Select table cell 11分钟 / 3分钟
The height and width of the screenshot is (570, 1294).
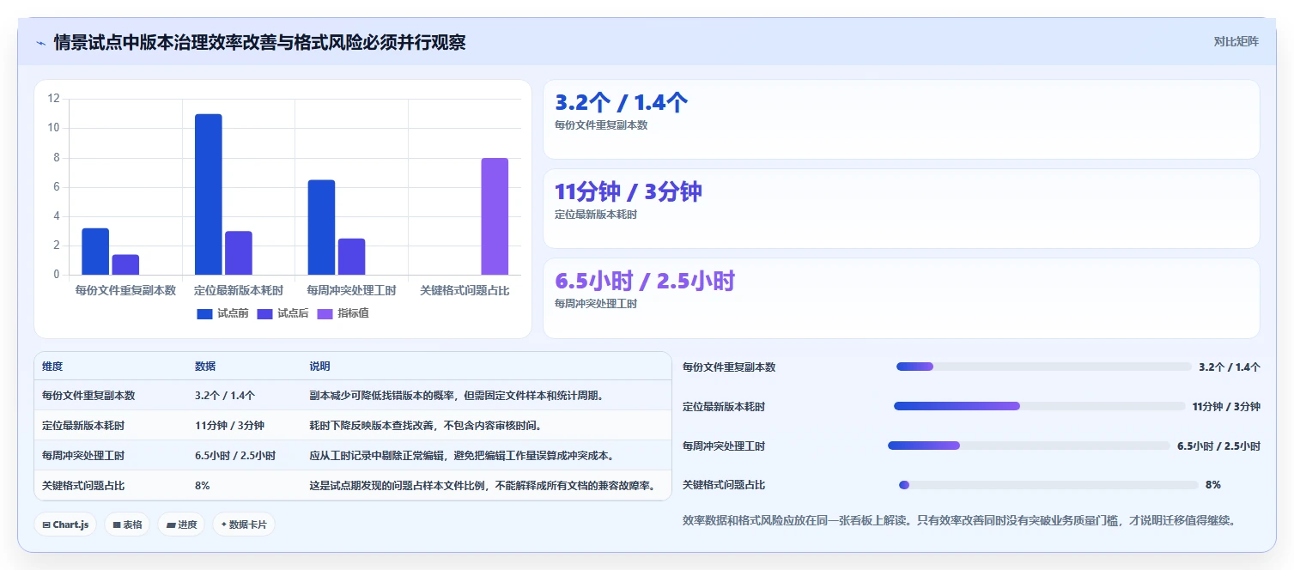pos(229,426)
